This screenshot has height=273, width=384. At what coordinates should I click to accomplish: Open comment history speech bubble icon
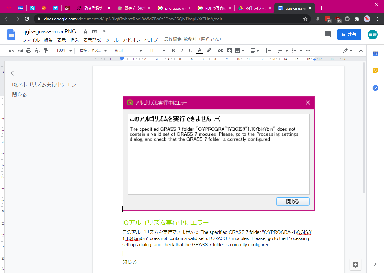coord(328,35)
